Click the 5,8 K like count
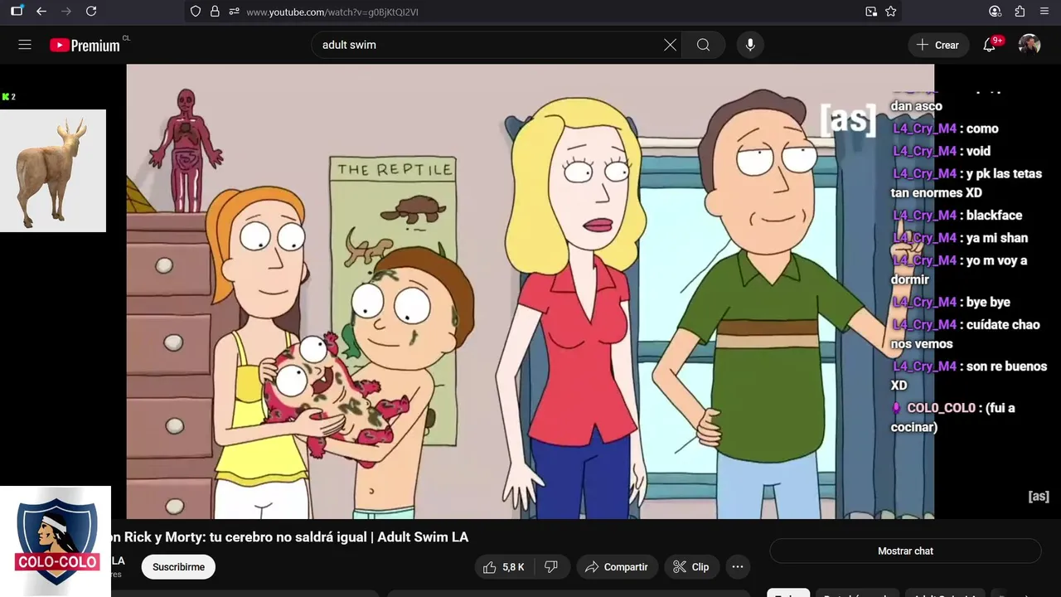Viewport: 1061px width, 597px height. (x=513, y=567)
